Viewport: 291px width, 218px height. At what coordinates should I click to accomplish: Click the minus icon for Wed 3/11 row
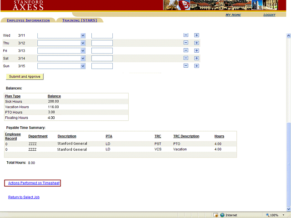[186, 35]
